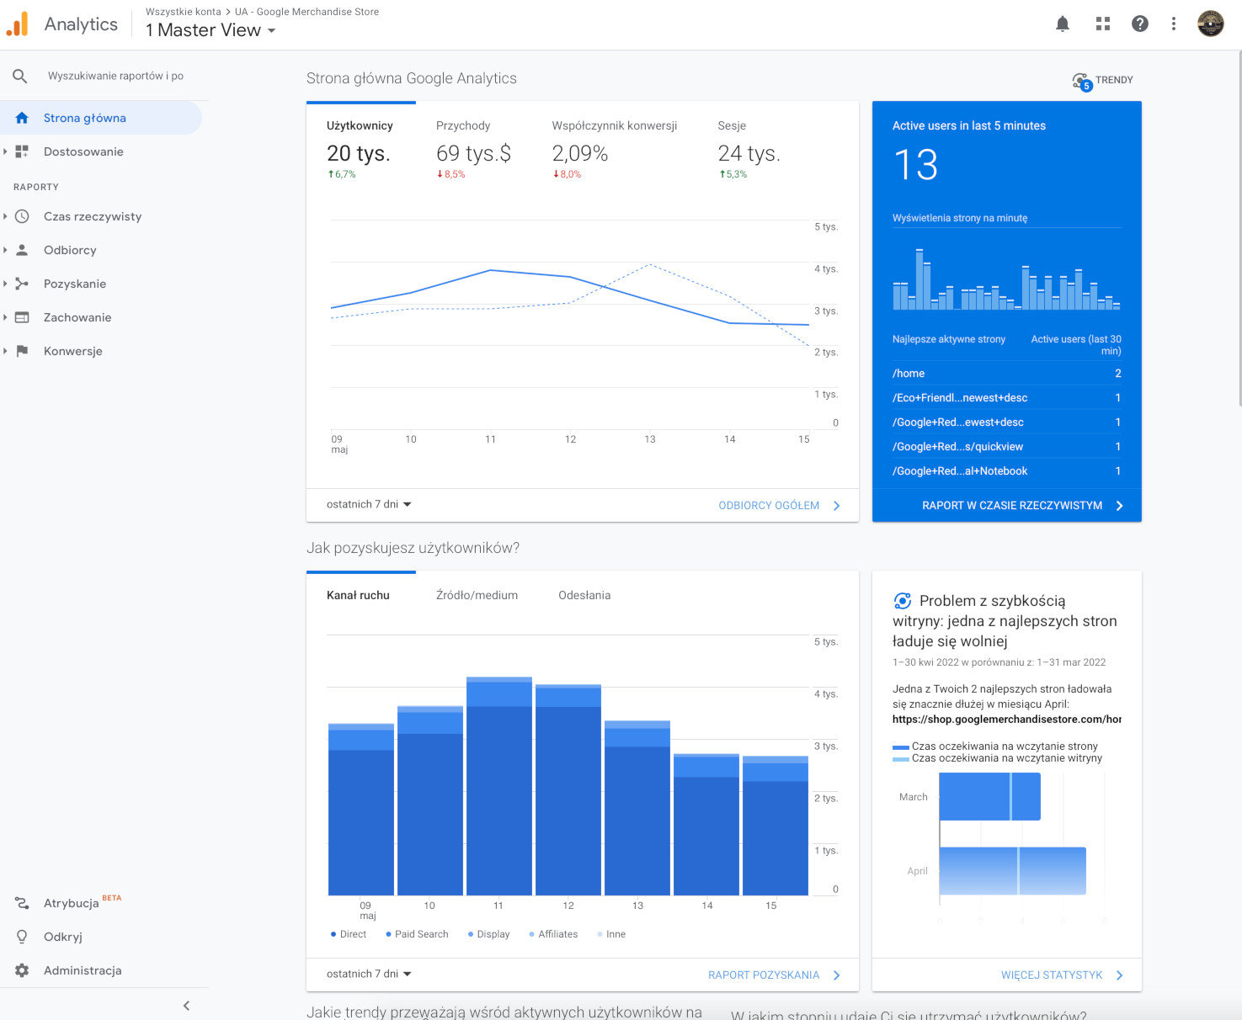Click the Affiliates legend color dot
This screenshot has width=1242, height=1020.
tap(531, 934)
